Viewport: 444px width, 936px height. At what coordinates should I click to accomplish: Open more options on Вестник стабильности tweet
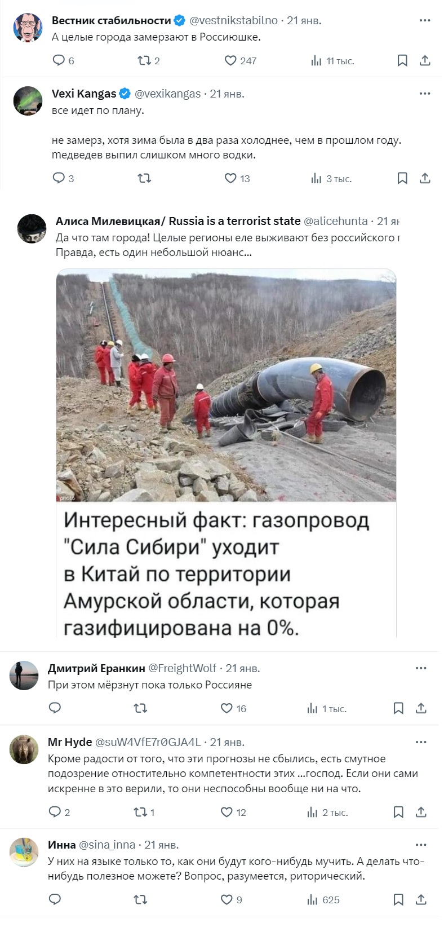tap(425, 20)
